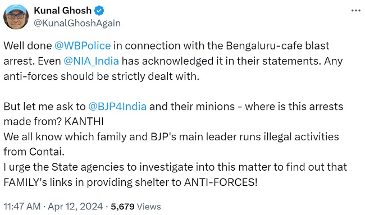Image resolution: width=365 pixels, height=215 pixels.
Task: Select the Apr 12, 2024 date
Action: [x=75, y=207]
